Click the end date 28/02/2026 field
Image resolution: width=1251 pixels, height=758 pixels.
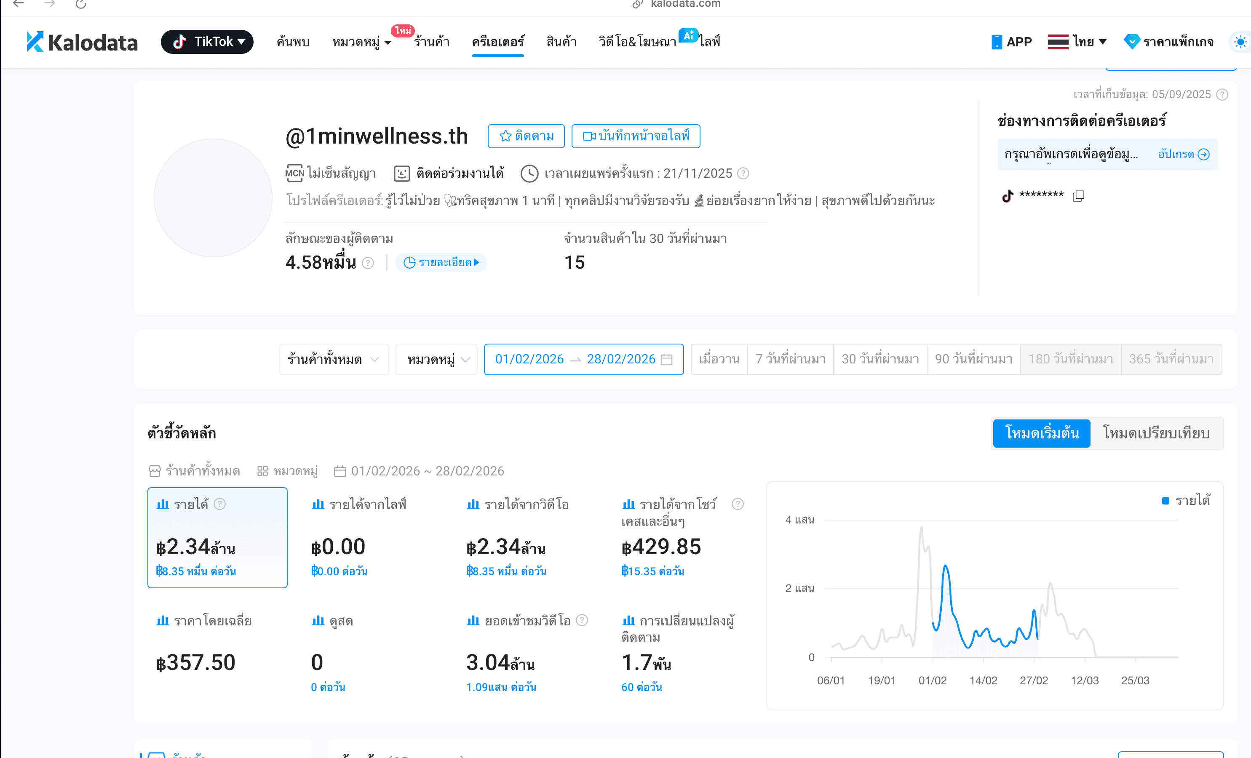tap(621, 359)
